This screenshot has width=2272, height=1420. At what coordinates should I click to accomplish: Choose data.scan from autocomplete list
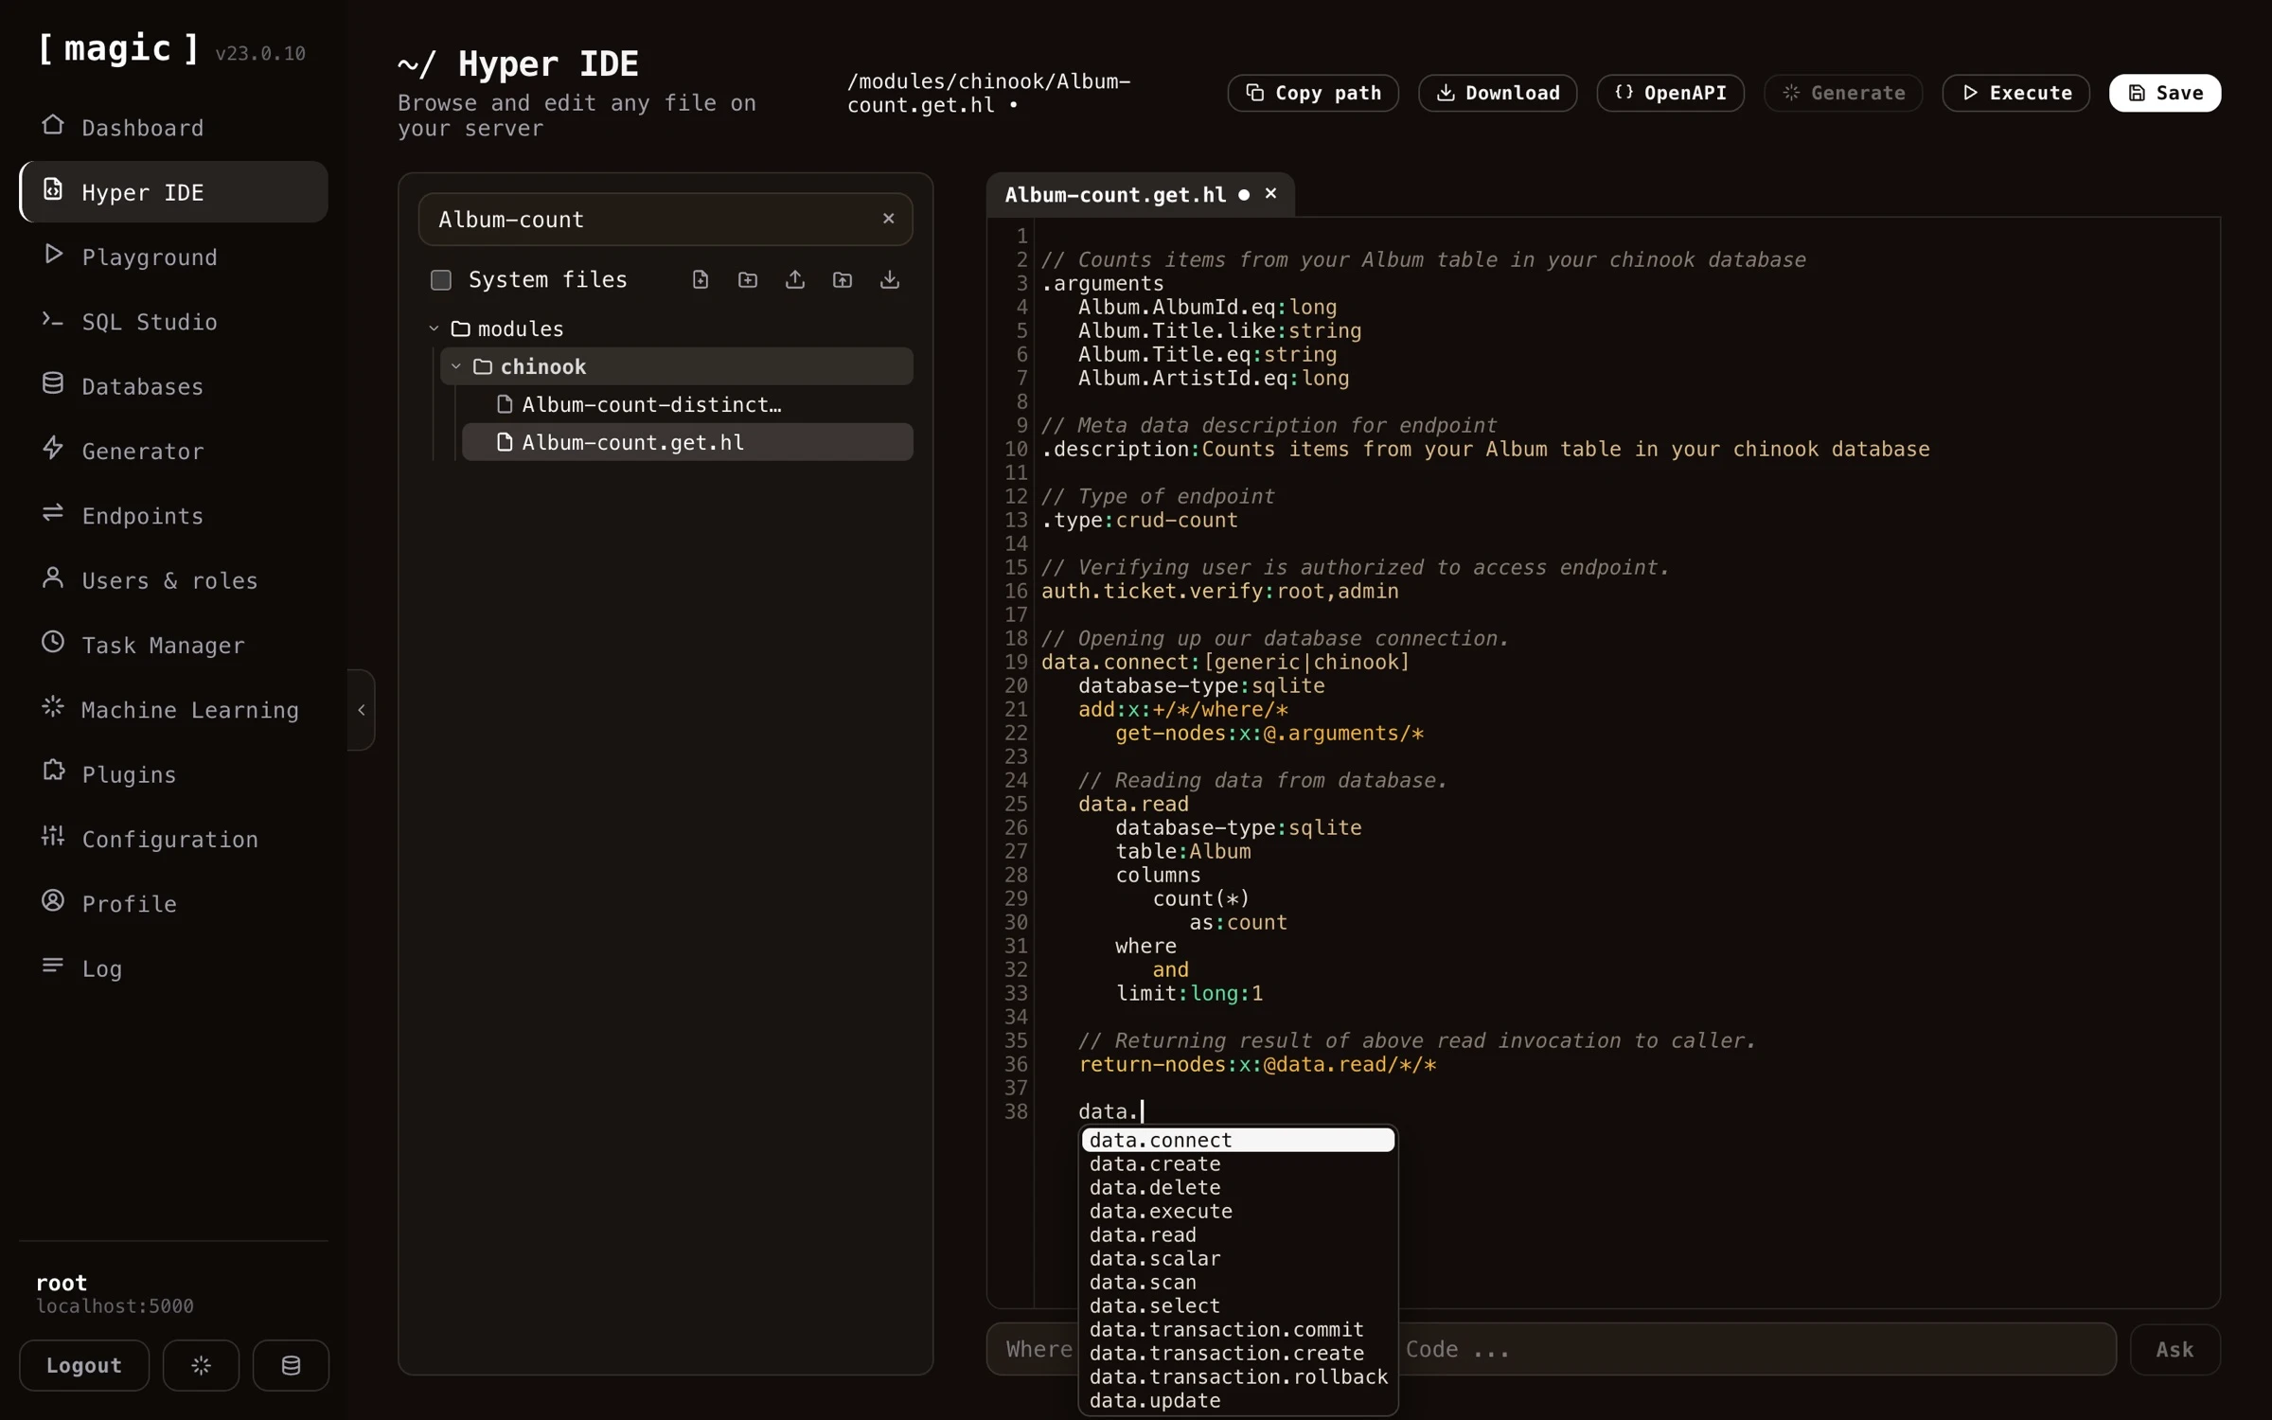point(1238,1282)
